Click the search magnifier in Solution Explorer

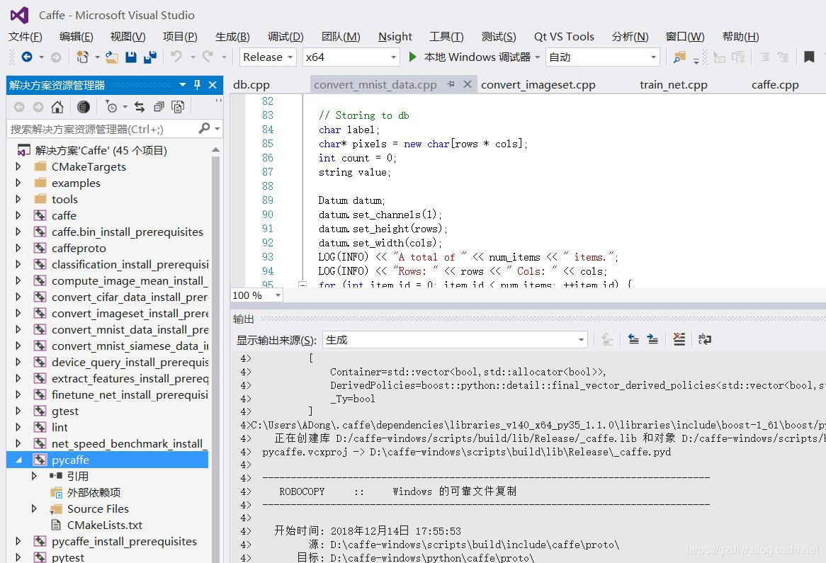tap(205, 128)
